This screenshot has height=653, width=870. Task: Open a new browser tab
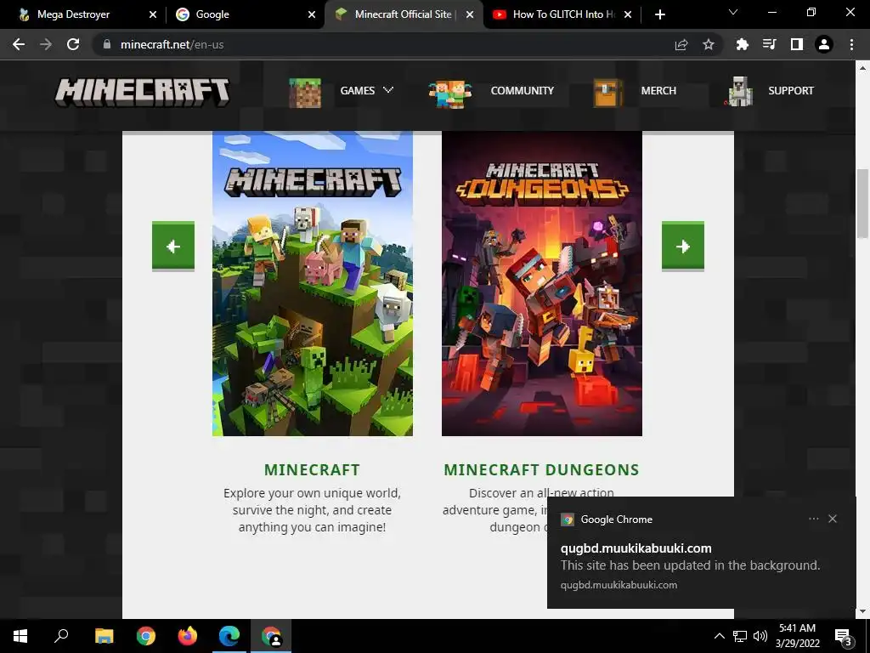659,14
